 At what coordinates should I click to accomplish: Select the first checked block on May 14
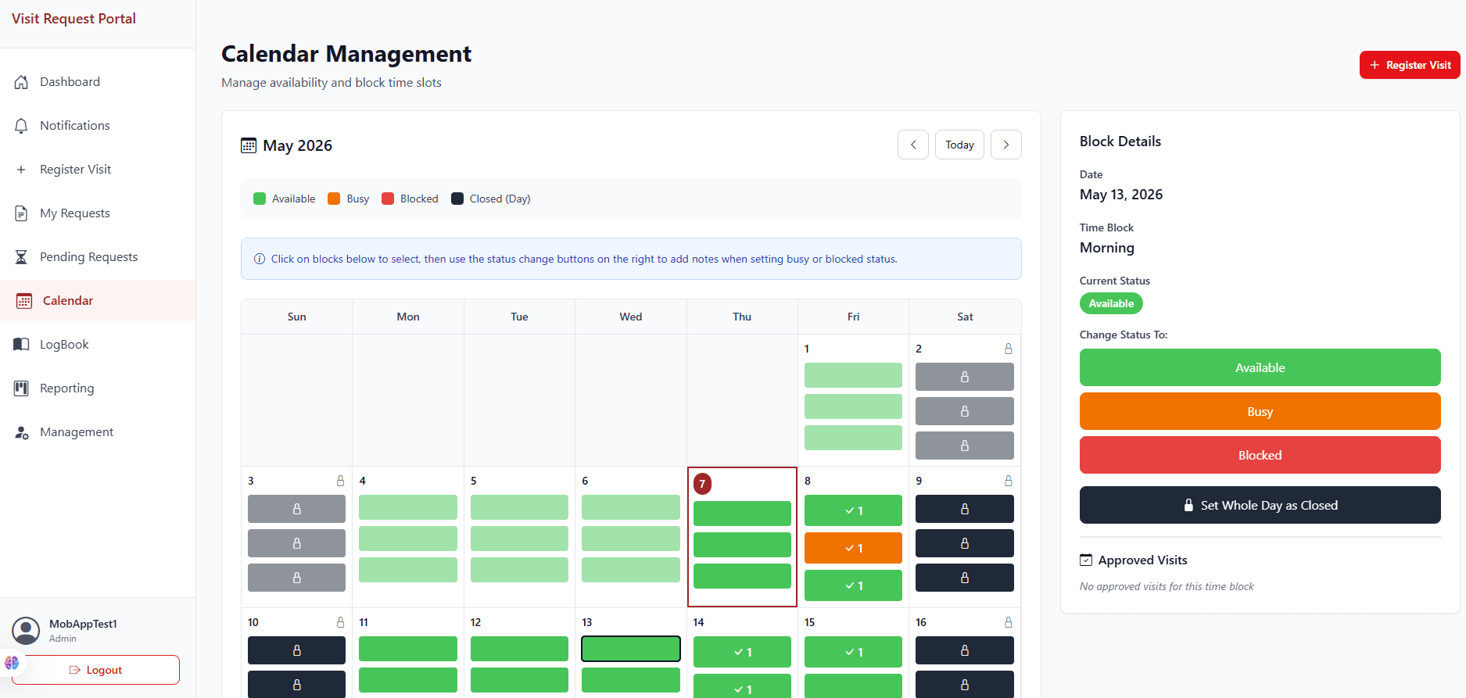[742, 652]
